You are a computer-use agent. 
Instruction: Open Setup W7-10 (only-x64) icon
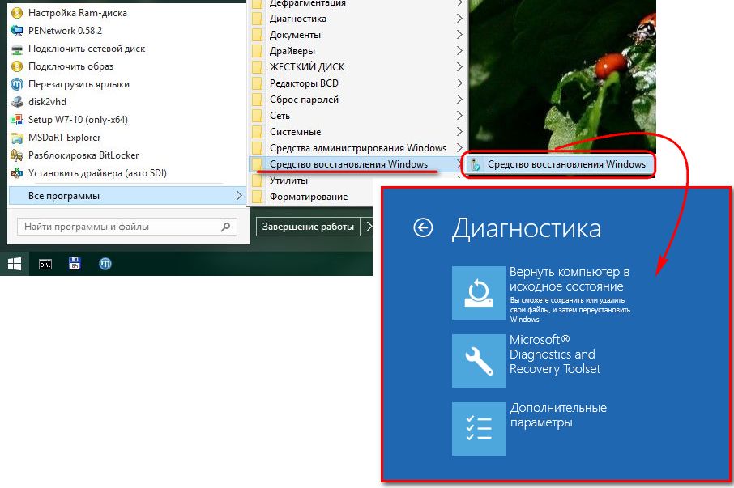click(x=17, y=120)
